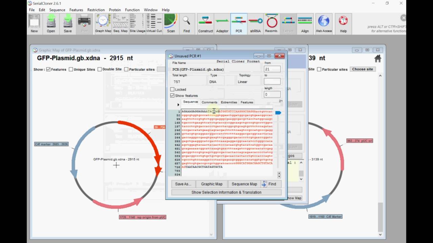The width and height of the screenshot is (433, 243).
Task: Open a file with the Open icon
Action: pos(51,24)
